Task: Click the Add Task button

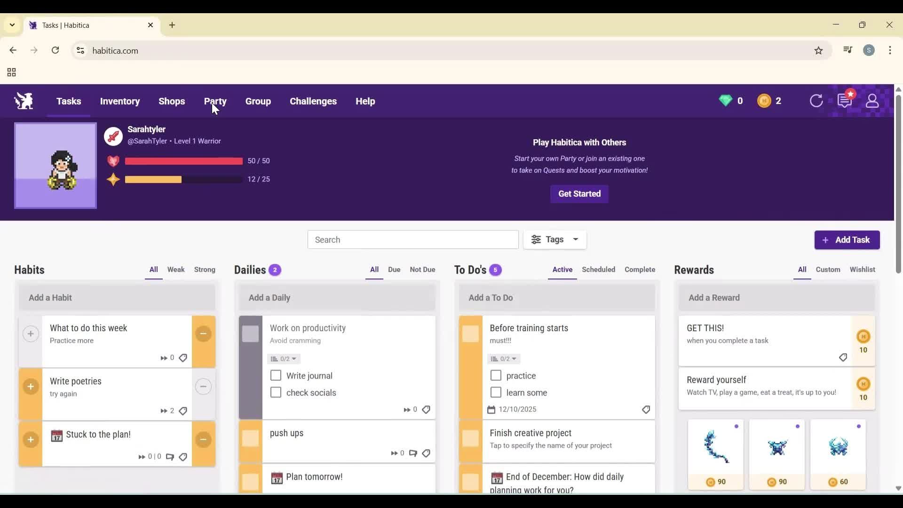Action: coord(847,240)
